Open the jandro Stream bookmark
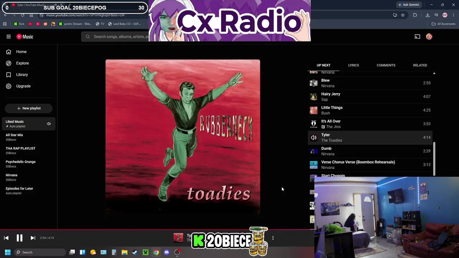The height and width of the screenshot is (258, 459). (75, 24)
